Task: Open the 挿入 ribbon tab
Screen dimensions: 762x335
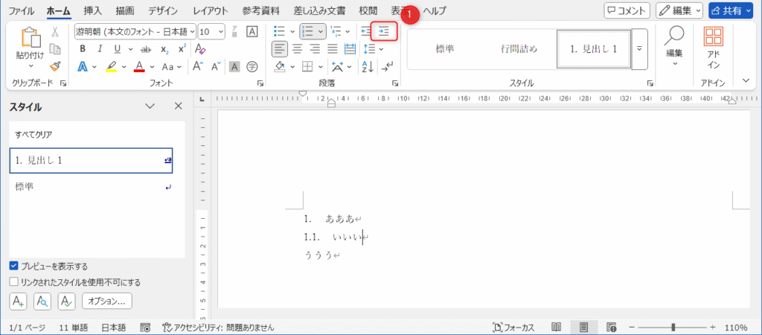Action: [x=93, y=10]
